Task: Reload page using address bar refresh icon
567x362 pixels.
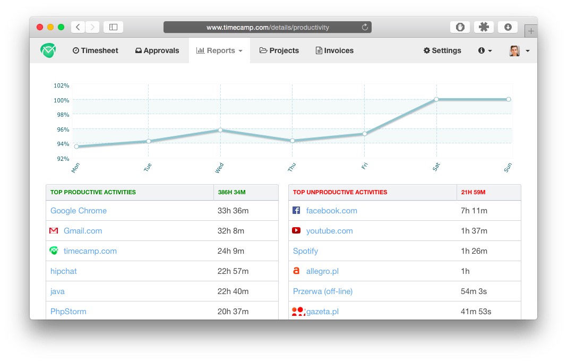Action: click(365, 27)
